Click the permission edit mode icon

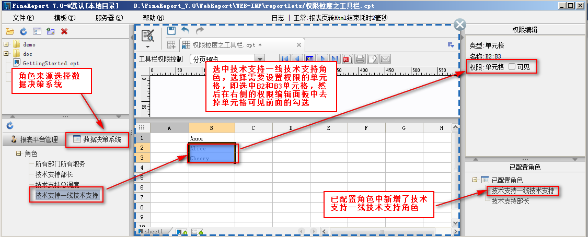(148, 35)
